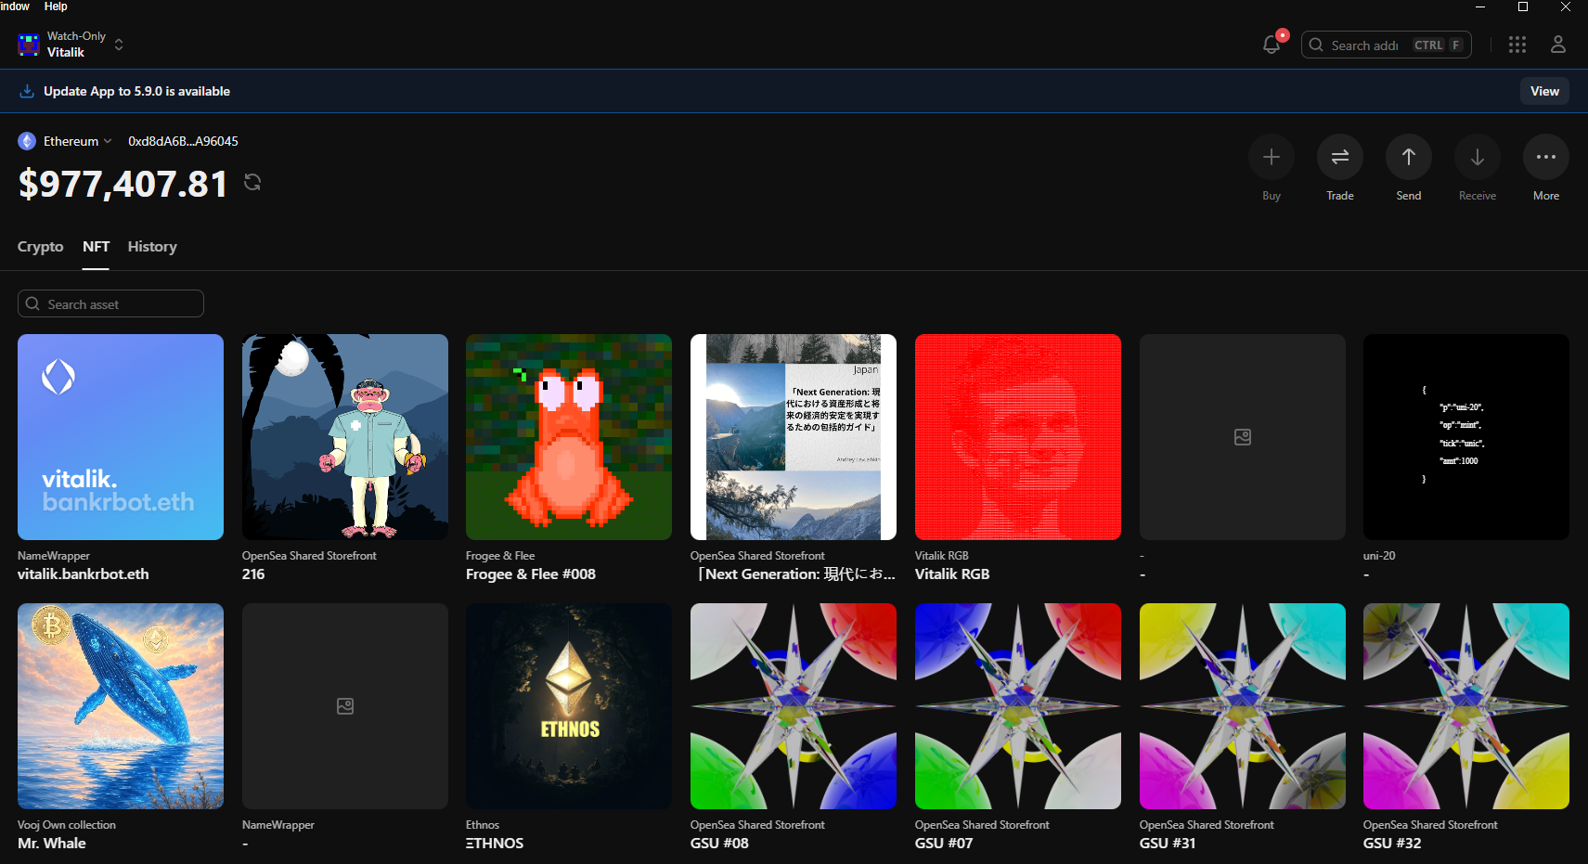Image resolution: width=1588 pixels, height=864 pixels.
Task: Click the 'Vitalik RGB' title text
Action: tap(952, 574)
